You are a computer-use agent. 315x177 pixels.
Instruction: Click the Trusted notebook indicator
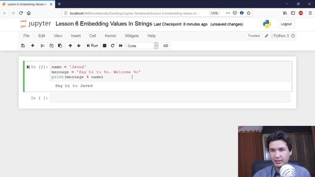pyautogui.click(x=254, y=36)
